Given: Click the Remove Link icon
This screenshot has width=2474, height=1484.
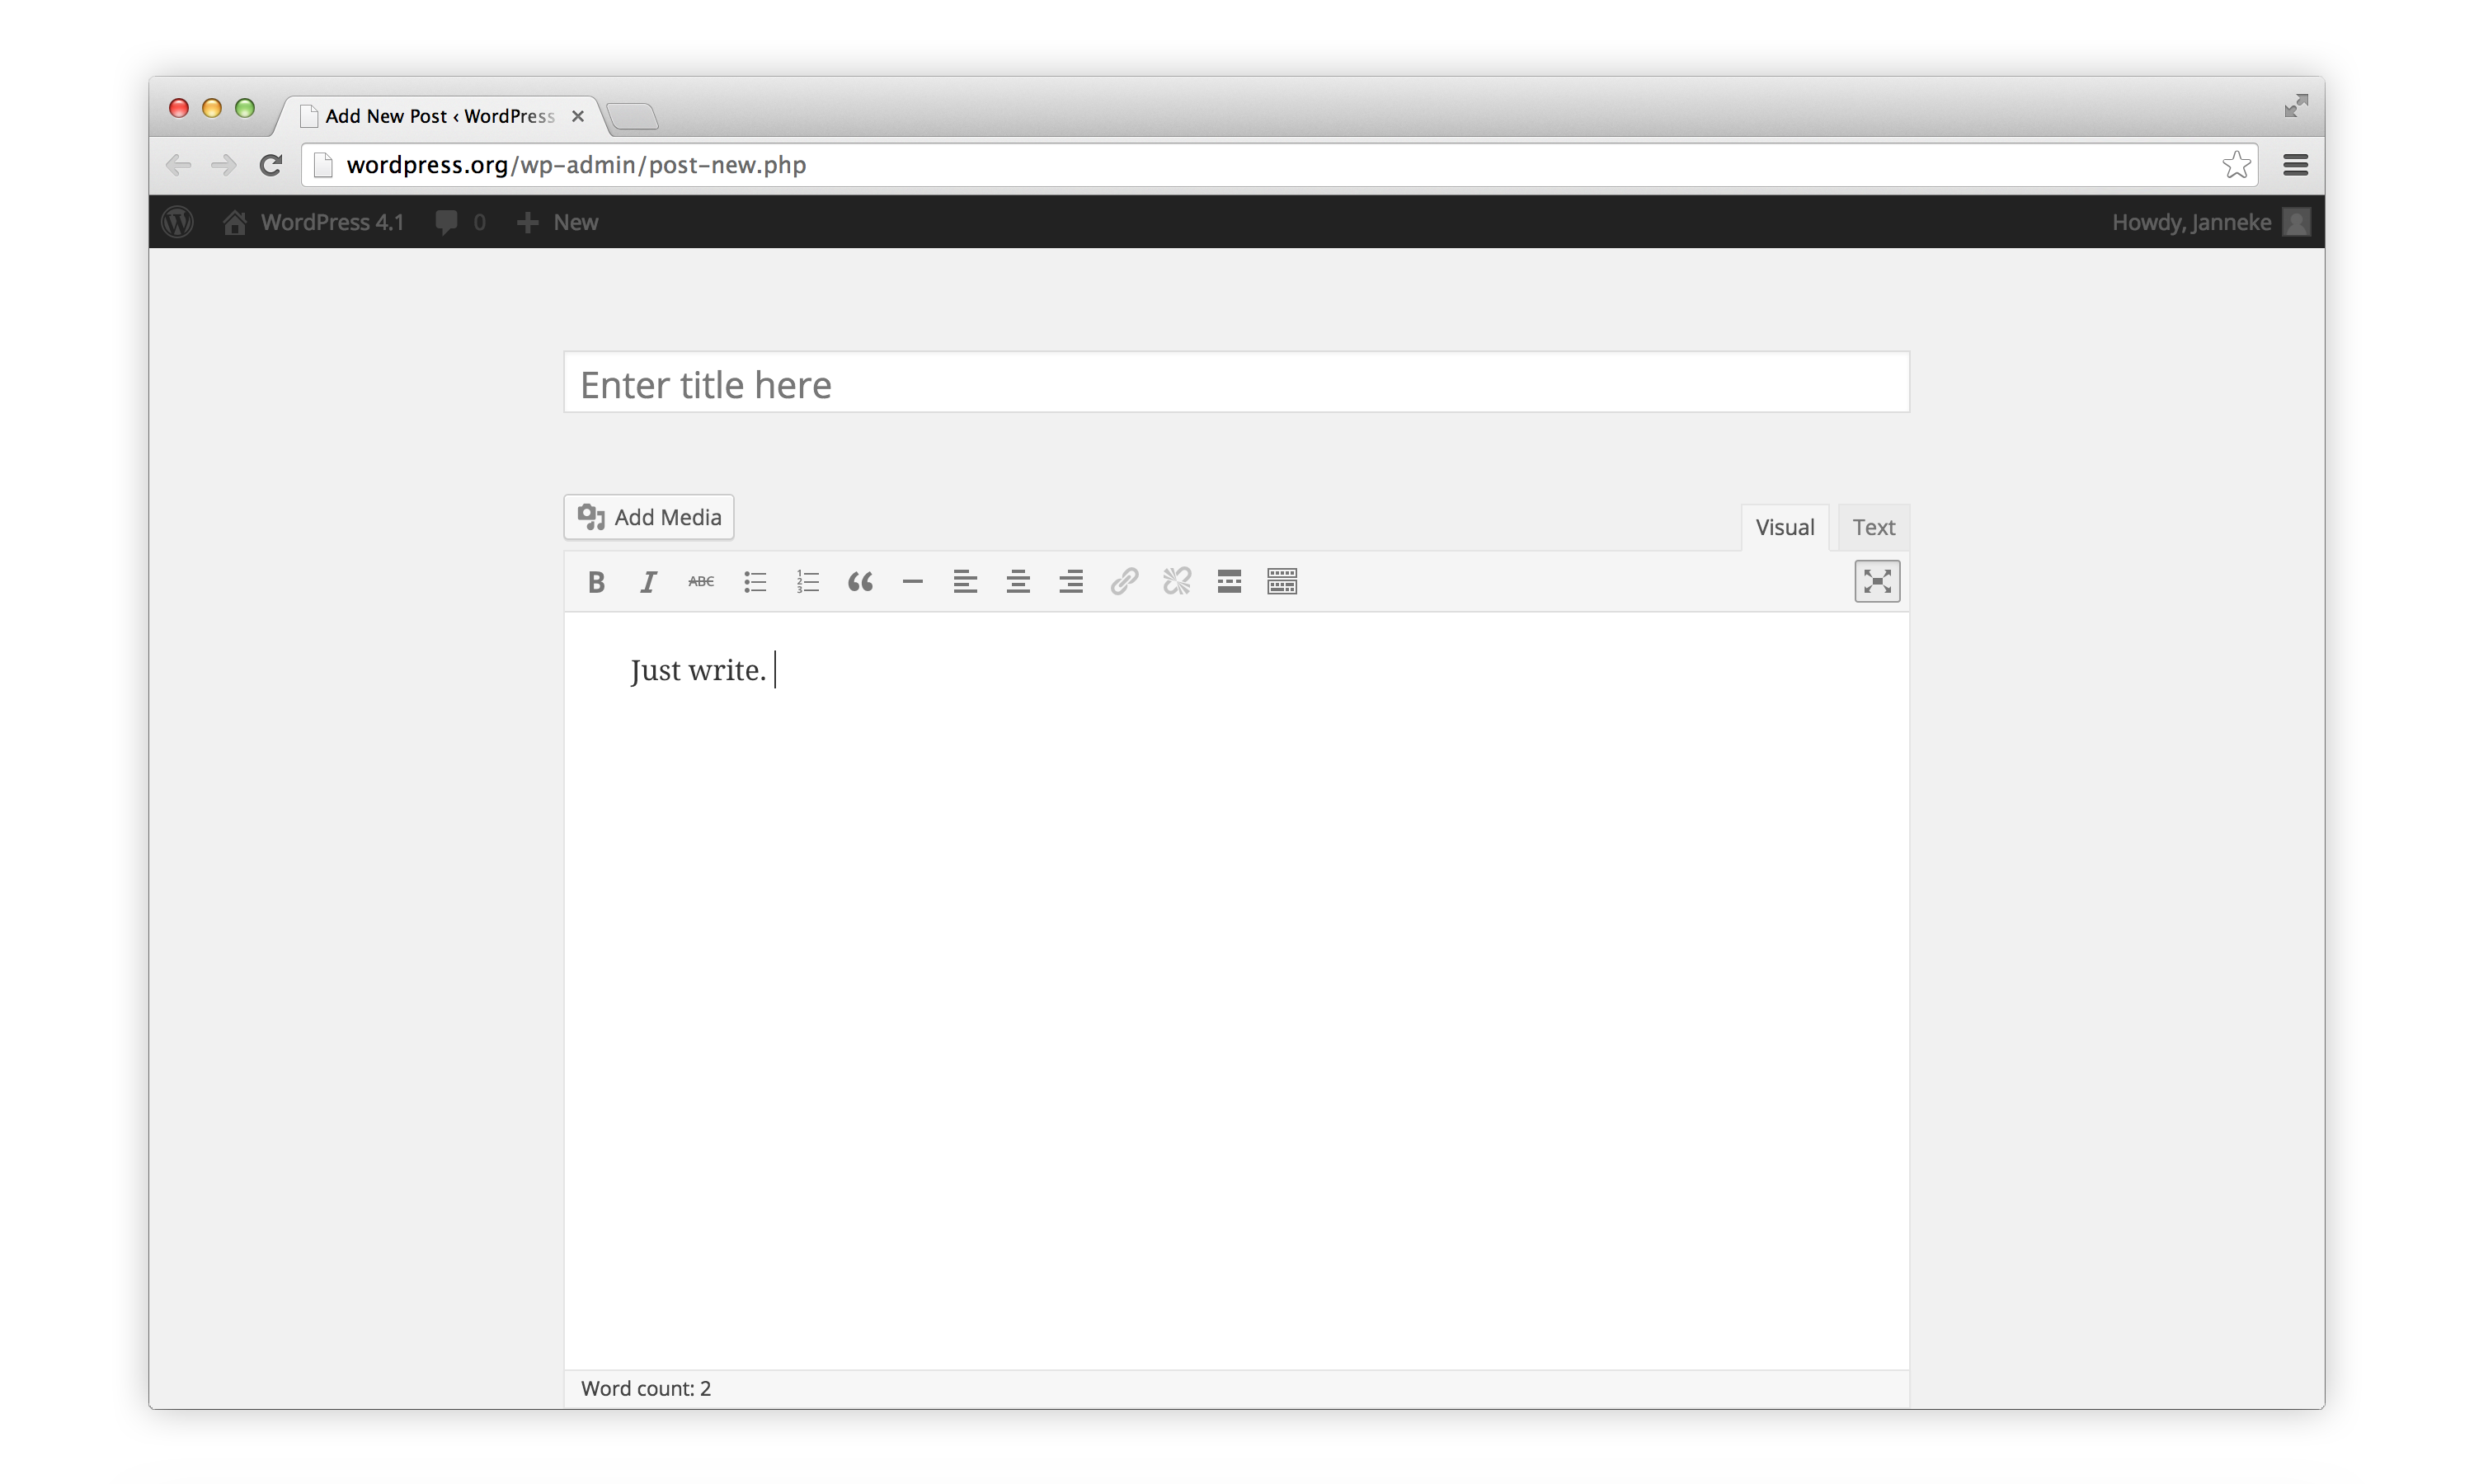Looking at the screenshot, I should (x=1175, y=581).
